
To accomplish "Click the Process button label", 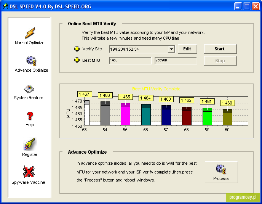I will click(x=221, y=178).
